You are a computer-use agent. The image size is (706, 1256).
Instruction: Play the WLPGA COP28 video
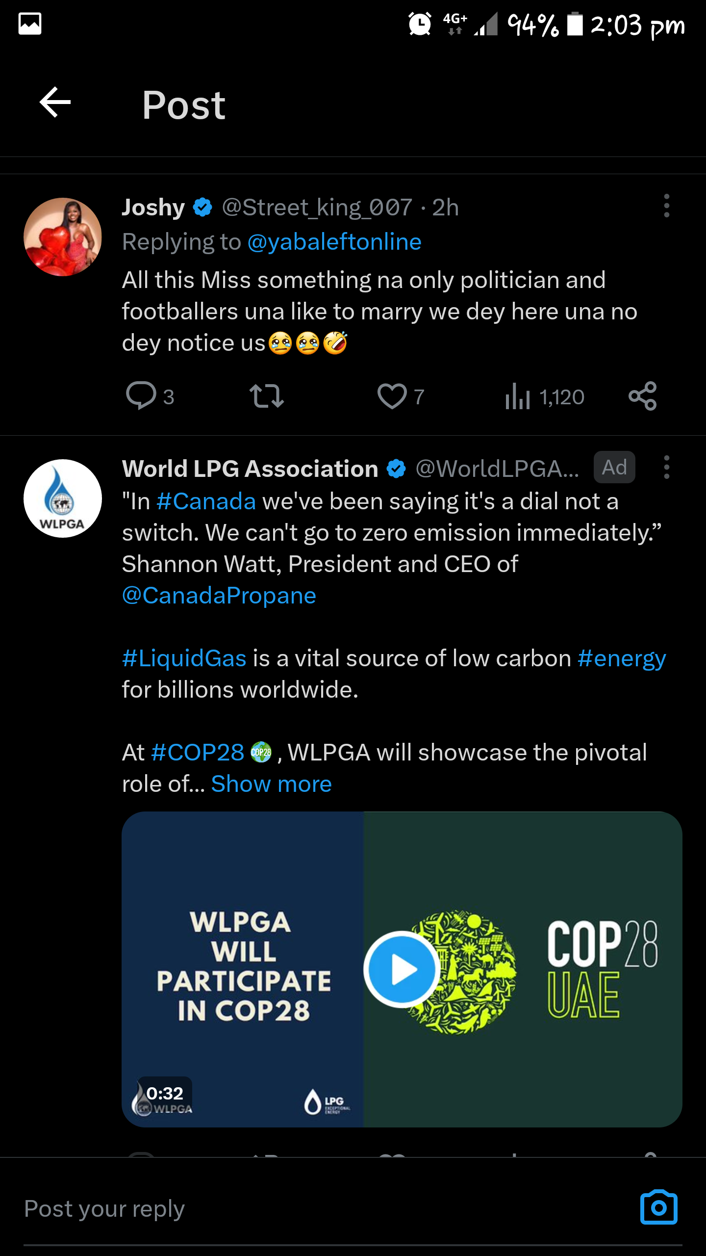[402, 969]
